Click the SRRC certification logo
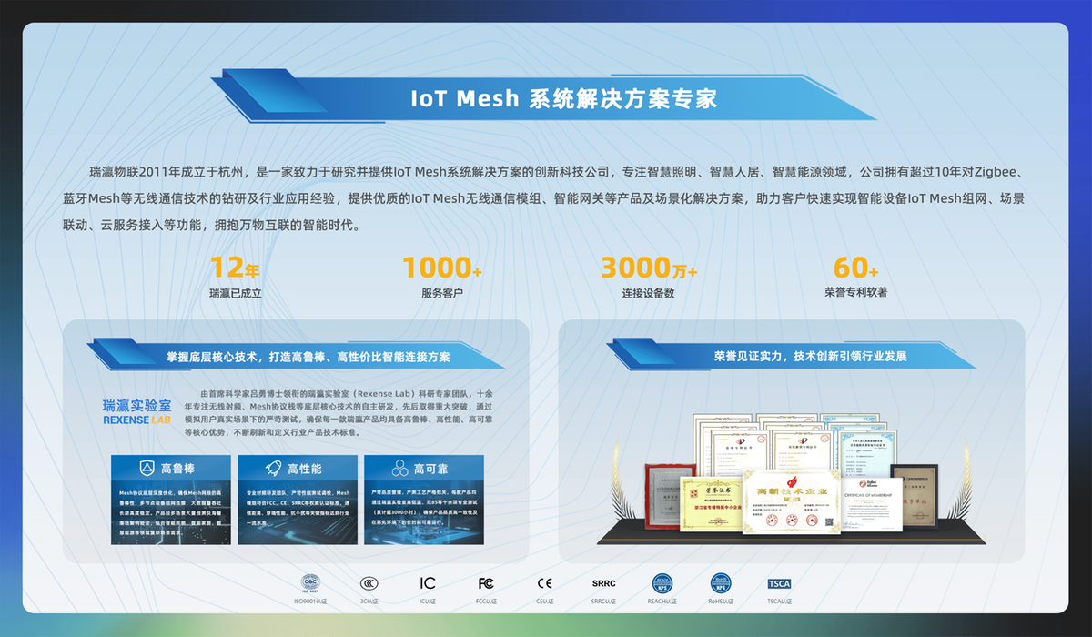1092x637 pixels. pyautogui.click(x=603, y=583)
